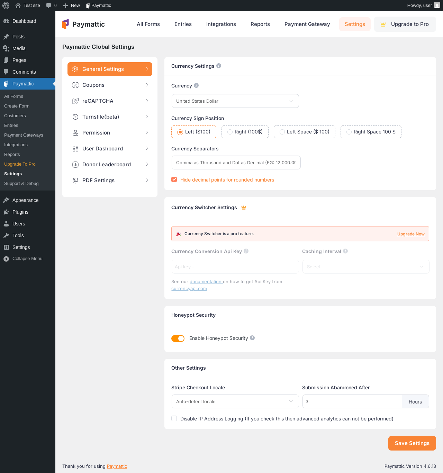Click the crown icon on Upgrade to Pro
The height and width of the screenshot is (473, 443).
pos(383,24)
